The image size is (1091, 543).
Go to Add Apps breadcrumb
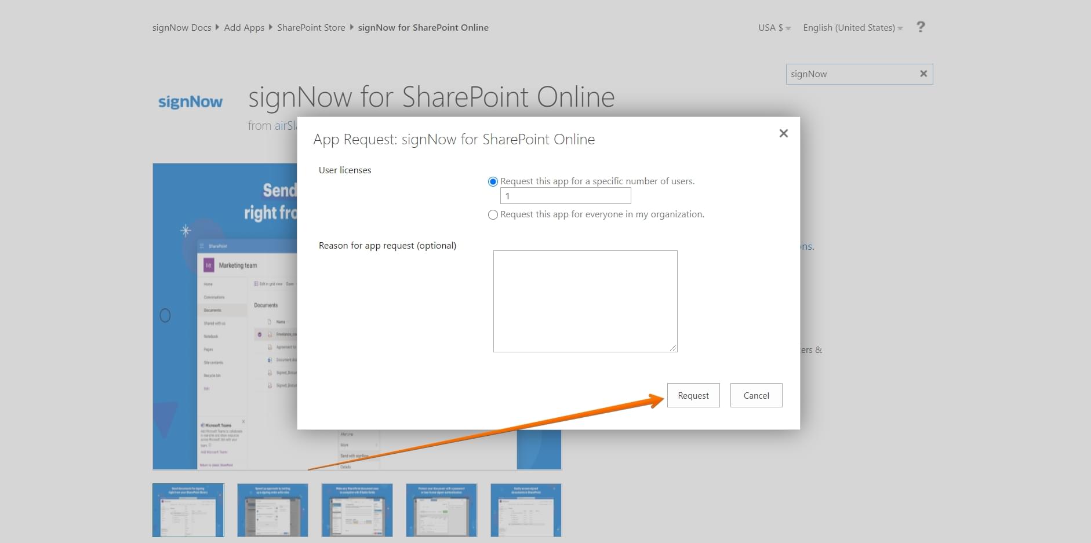[244, 28]
